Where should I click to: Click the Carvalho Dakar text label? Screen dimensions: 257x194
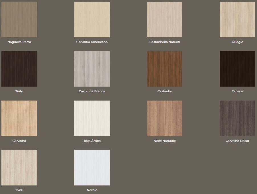click(x=237, y=141)
